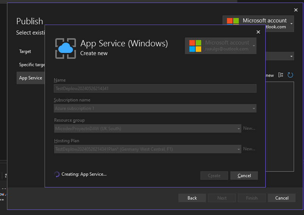Click the Microsoft logo in App Service dialog

(x=195, y=46)
